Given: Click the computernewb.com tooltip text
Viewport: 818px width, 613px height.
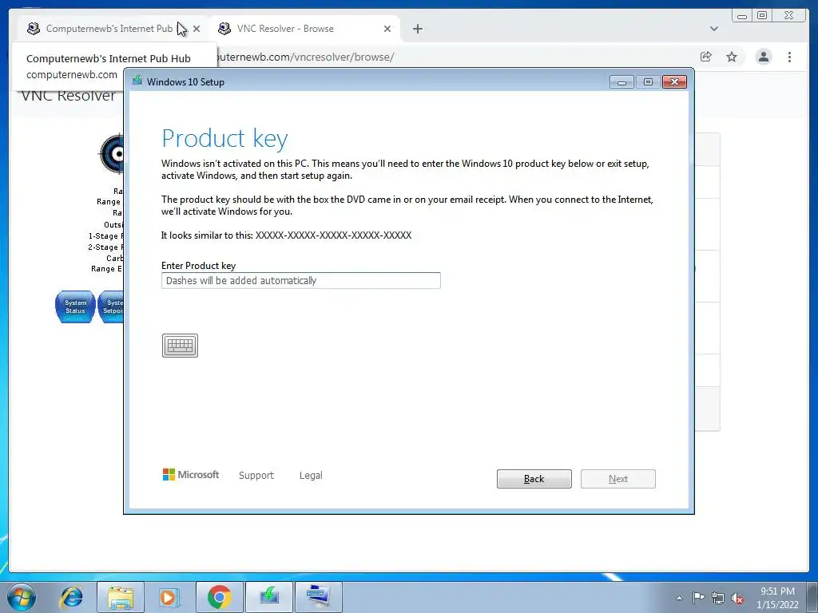Looking at the screenshot, I should coord(72,74).
